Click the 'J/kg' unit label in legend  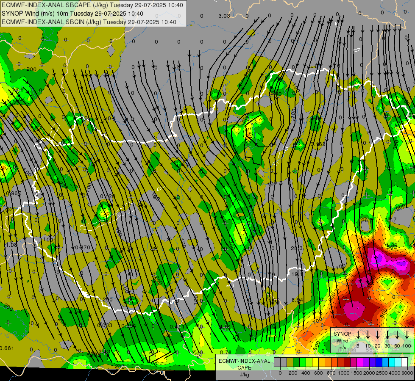[244, 375]
